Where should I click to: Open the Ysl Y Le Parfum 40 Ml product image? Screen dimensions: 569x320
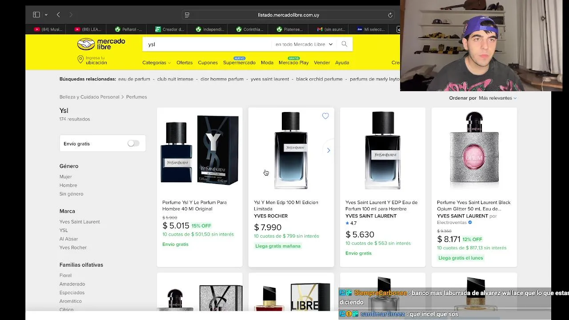tap(200, 150)
